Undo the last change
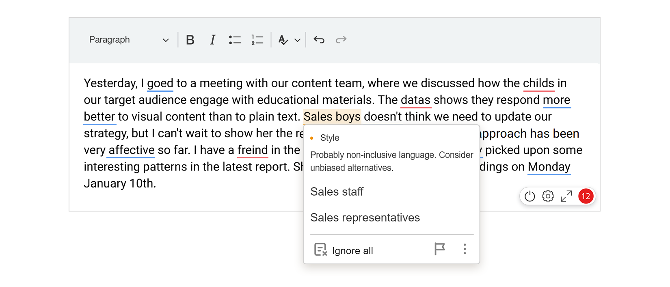Screen dimensions: 670x287 [319, 40]
